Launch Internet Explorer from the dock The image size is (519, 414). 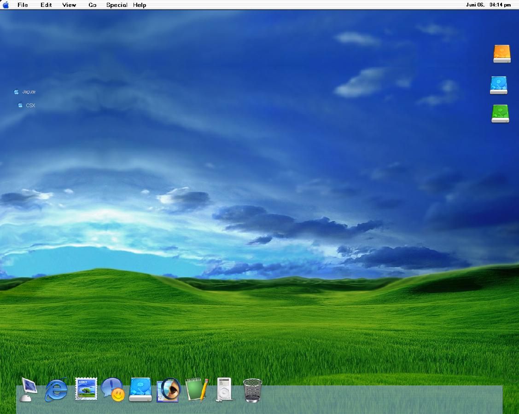pyautogui.click(x=56, y=390)
